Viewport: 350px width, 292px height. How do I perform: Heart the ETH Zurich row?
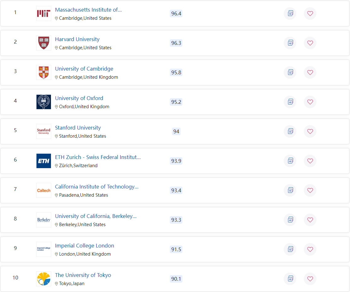pyautogui.click(x=310, y=161)
